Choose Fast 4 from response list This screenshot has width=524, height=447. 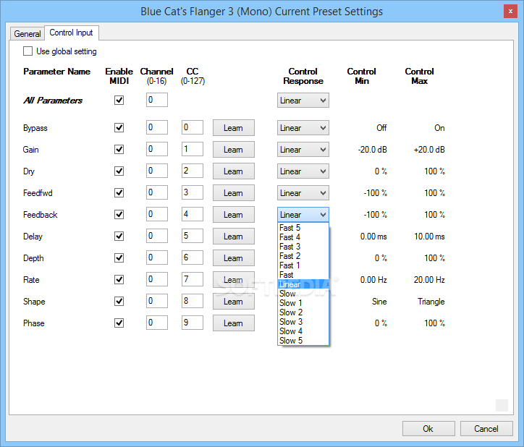pyautogui.click(x=303, y=237)
